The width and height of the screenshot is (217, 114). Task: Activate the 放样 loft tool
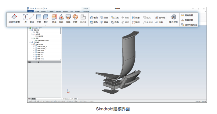[x=68, y=19]
